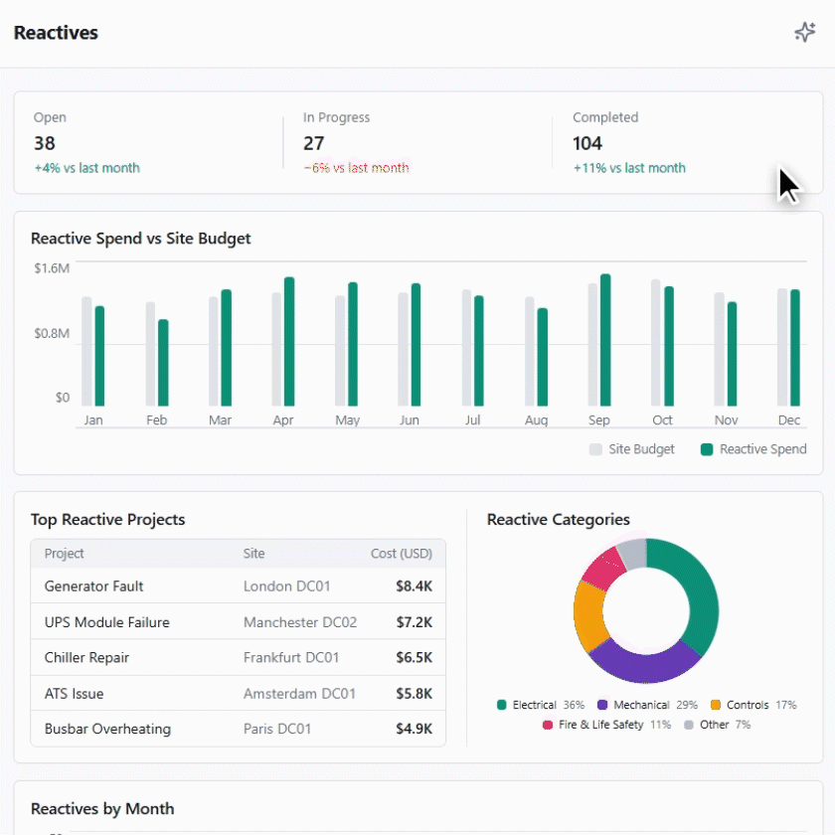Toggle the Site Budget legend swatch
Image resolution: width=835 pixels, height=835 pixels.
[595, 449]
